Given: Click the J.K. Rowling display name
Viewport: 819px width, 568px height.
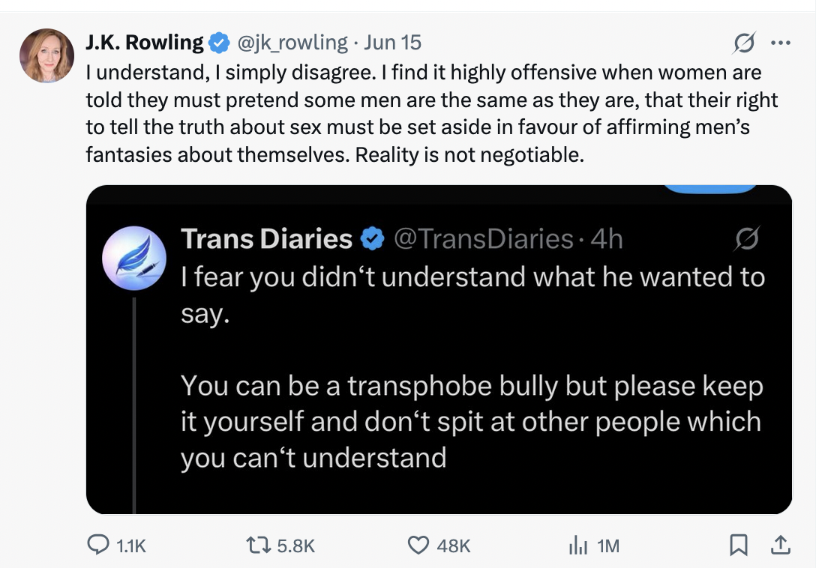Looking at the screenshot, I should pyautogui.click(x=145, y=42).
